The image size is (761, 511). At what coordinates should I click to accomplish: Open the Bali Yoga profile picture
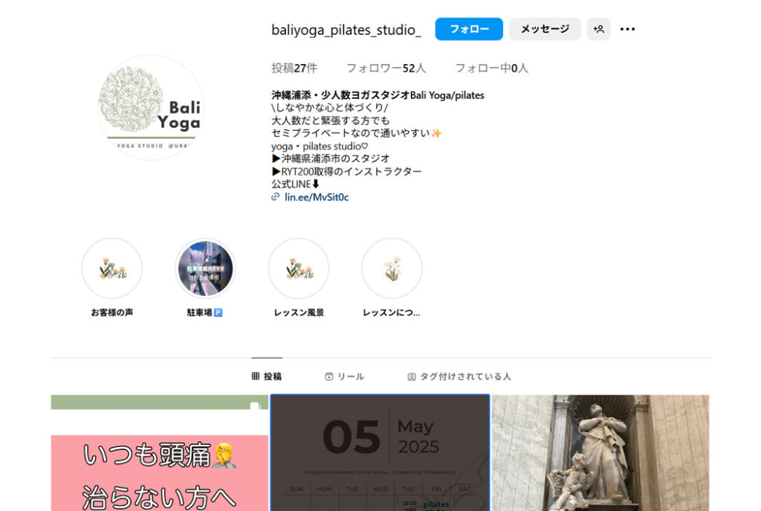tap(151, 107)
